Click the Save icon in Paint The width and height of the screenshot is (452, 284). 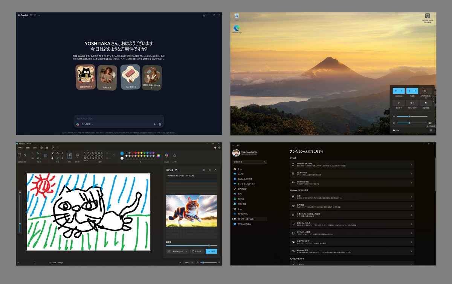point(41,147)
